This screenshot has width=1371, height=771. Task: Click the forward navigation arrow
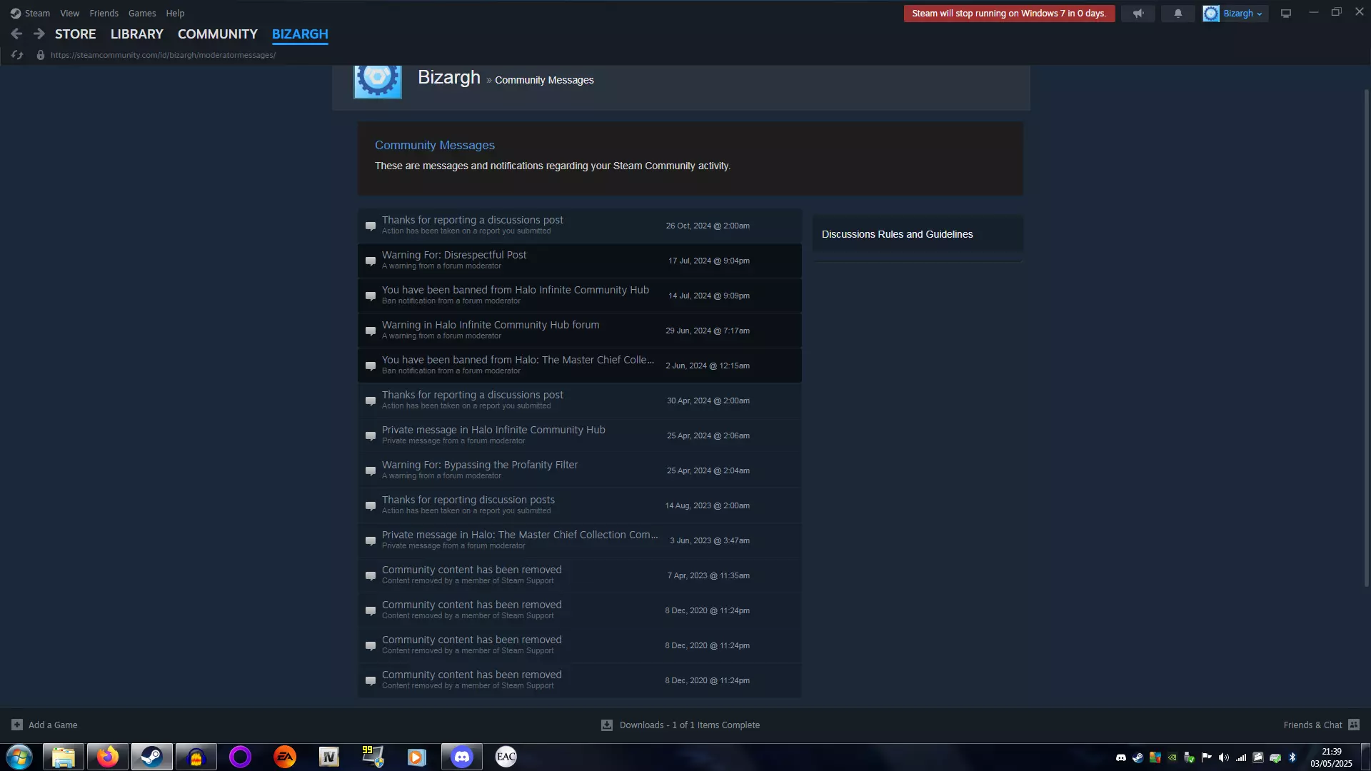click(x=39, y=34)
